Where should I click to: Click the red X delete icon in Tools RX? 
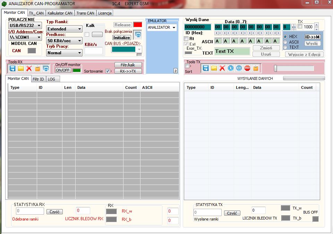pyautogui.click(x=29, y=68)
